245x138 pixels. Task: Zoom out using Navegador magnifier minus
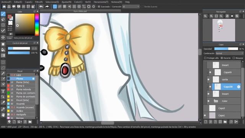click(221, 16)
